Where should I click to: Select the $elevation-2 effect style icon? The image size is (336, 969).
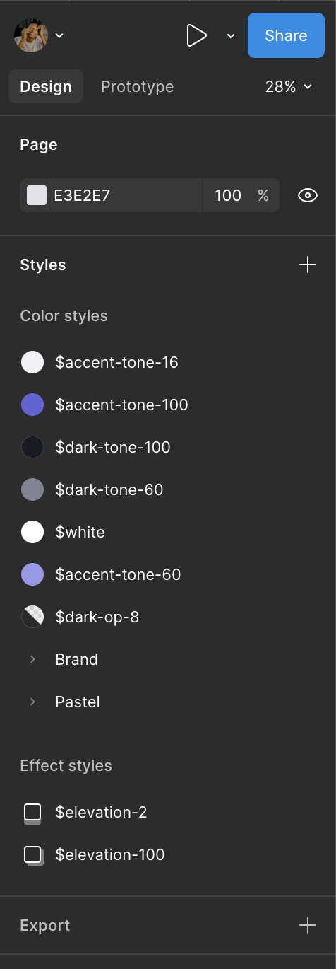click(x=32, y=813)
